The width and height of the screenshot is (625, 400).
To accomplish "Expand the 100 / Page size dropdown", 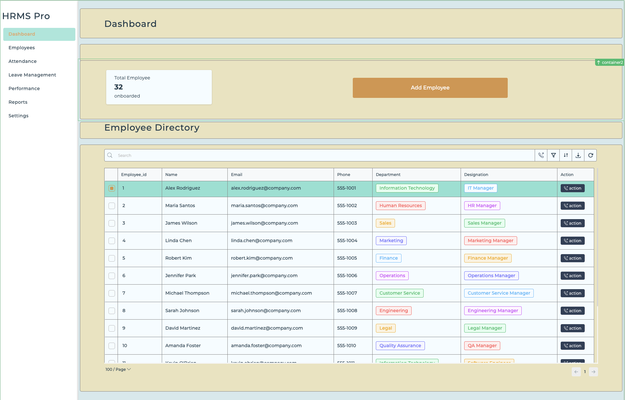I will (118, 369).
